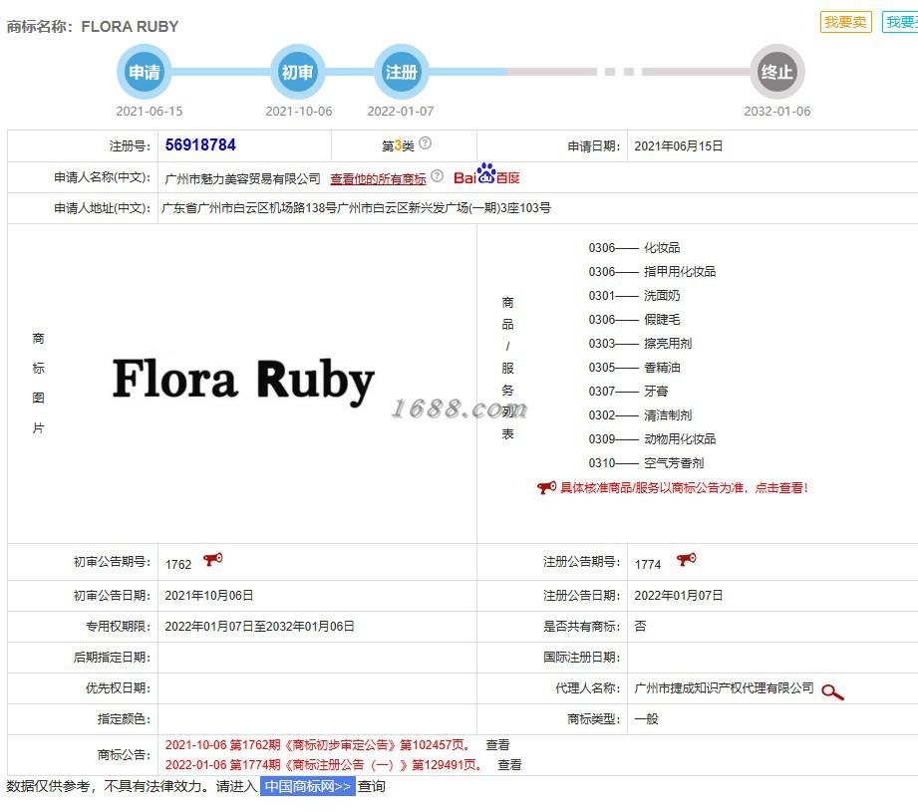The width and height of the screenshot is (918, 812).
Task: Open 2022-01-06 第1774期 商标注册公告 link
Action: coord(324,764)
